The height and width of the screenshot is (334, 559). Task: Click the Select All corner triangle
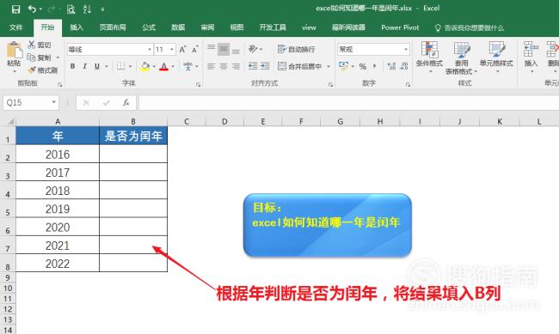point(10,122)
